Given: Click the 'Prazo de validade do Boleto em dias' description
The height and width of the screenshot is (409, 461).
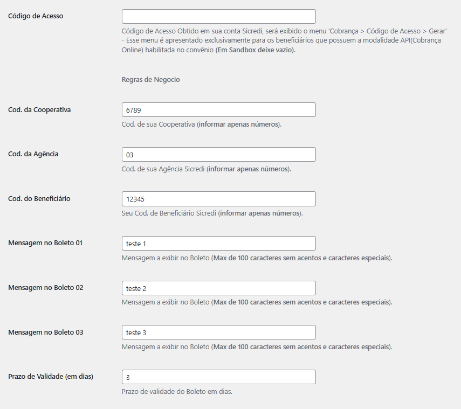Looking at the screenshot, I should pyautogui.click(x=177, y=392).
